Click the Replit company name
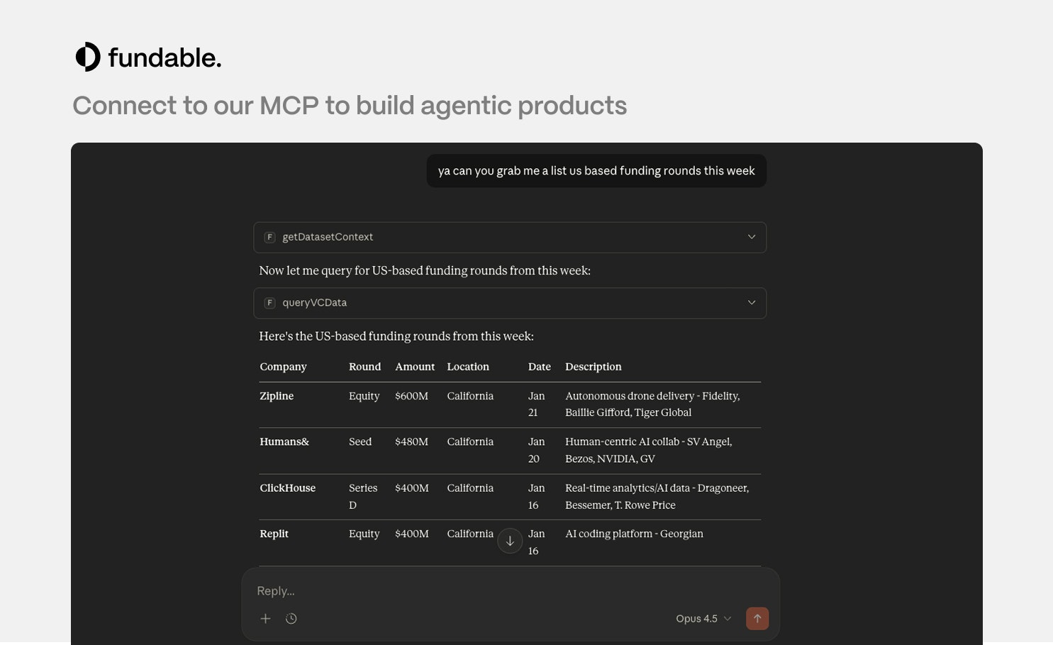Viewport: 1053px width, 645px height. point(274,534)
